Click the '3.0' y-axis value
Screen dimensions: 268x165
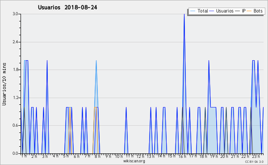[15, 14]
